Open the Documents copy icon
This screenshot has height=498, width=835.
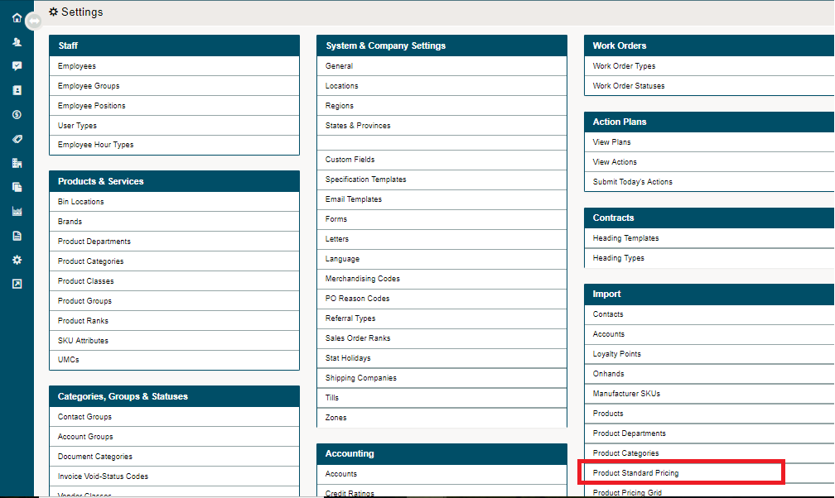(17, 186)
